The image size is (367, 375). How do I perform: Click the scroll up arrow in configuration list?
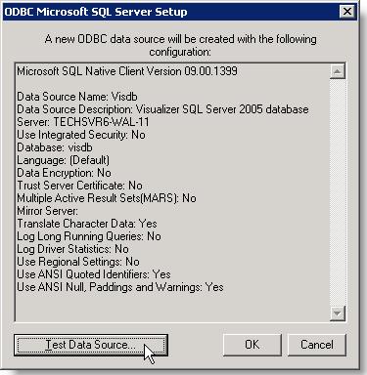pyautogui.click(x=338, y=71)
